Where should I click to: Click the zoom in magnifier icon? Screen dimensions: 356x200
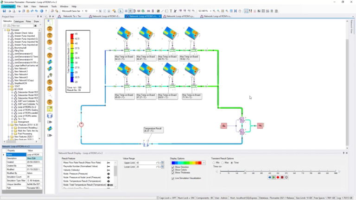(x=214, y=11)
